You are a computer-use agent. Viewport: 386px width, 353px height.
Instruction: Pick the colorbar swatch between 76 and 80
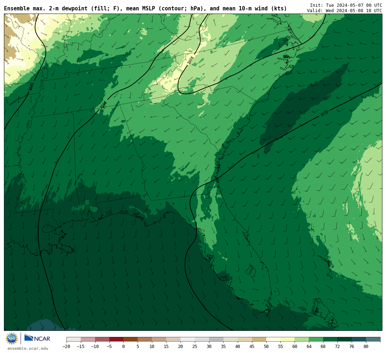coord(359,339)
